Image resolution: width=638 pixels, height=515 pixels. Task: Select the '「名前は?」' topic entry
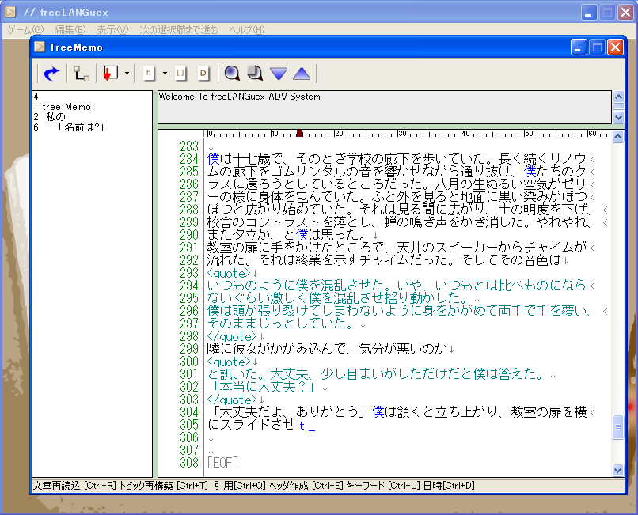coord(80,127)
